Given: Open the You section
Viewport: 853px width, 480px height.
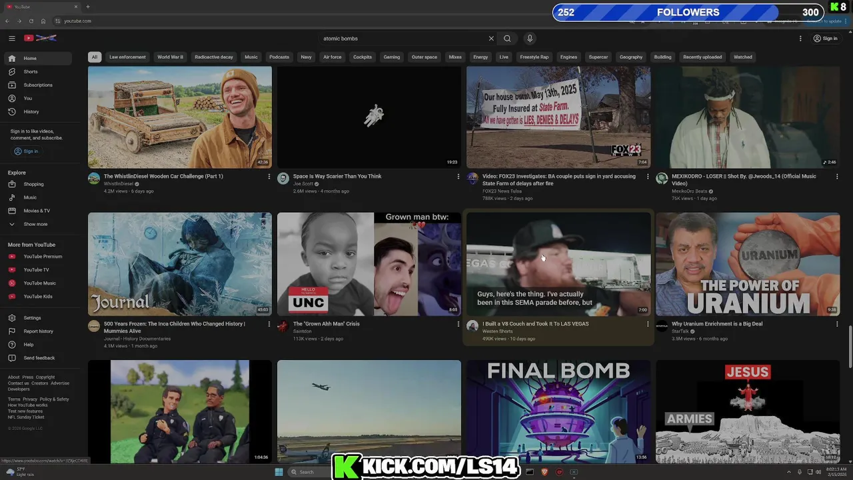Looking at the screenshot, I should pyautogui.click(x=38, y=98).
